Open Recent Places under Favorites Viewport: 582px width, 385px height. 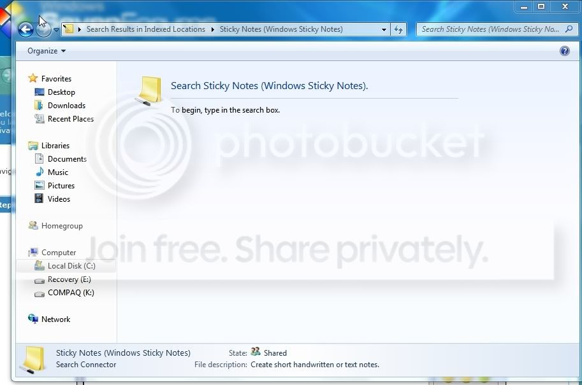pos(71,118)
